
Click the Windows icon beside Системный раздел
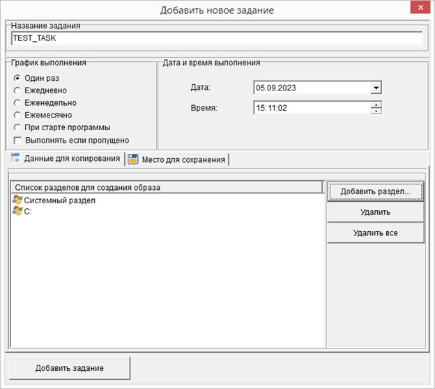pos(17,200)
